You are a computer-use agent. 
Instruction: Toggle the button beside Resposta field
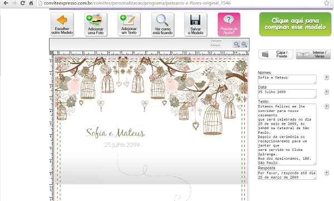327,173
